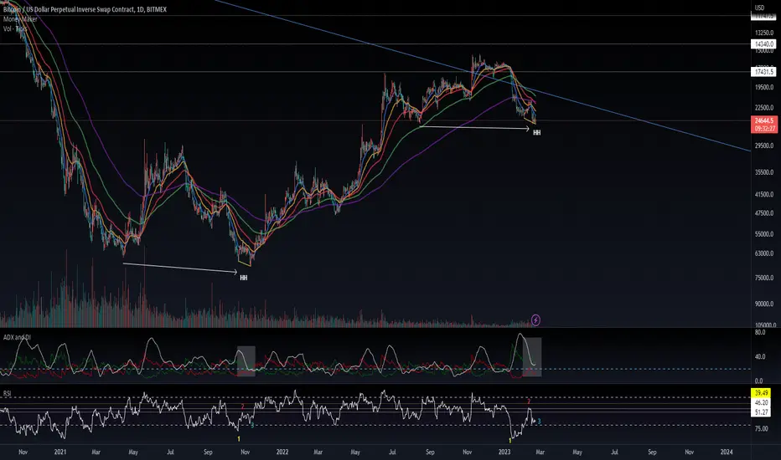Click the 29500.0 price axis value

[764, 146]
